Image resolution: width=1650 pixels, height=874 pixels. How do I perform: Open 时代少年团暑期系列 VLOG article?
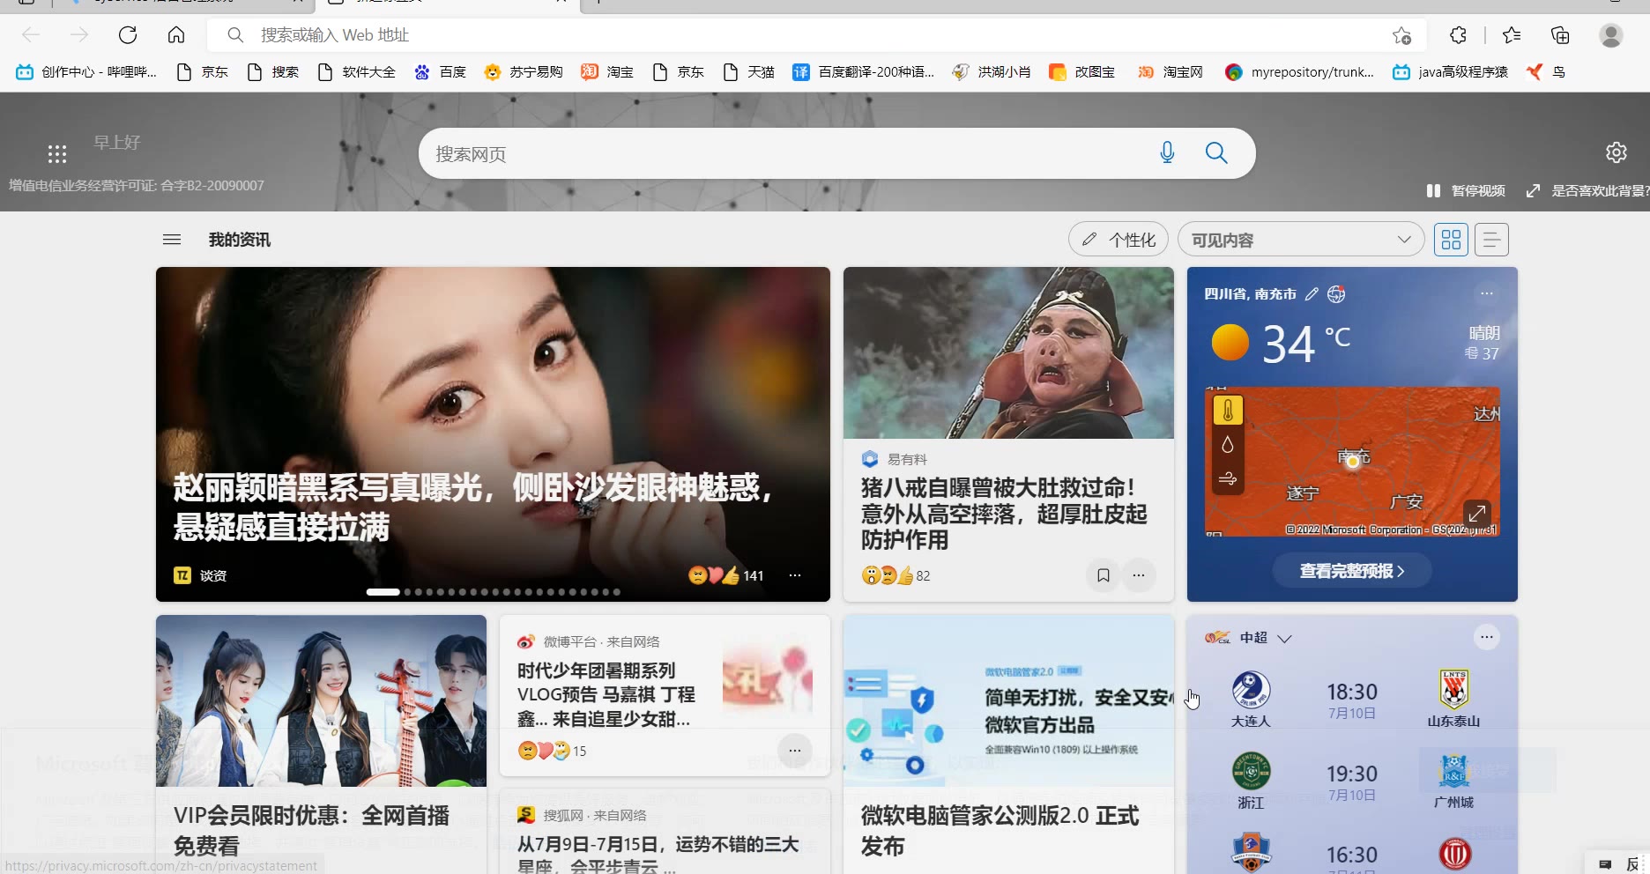pos(606,694)
